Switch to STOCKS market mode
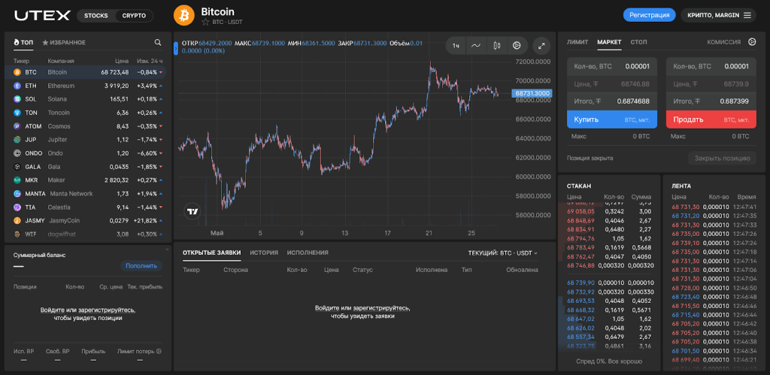This screenshot has width=770, height=375. tap(96, 16)
